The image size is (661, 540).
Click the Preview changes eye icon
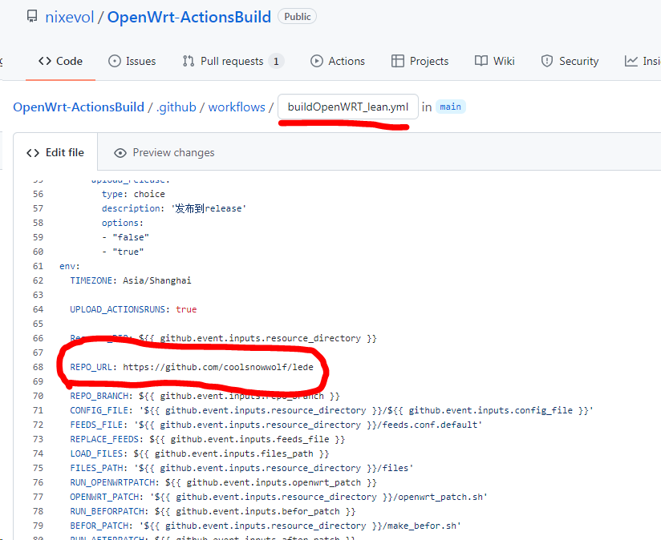(x=120, y=153)
